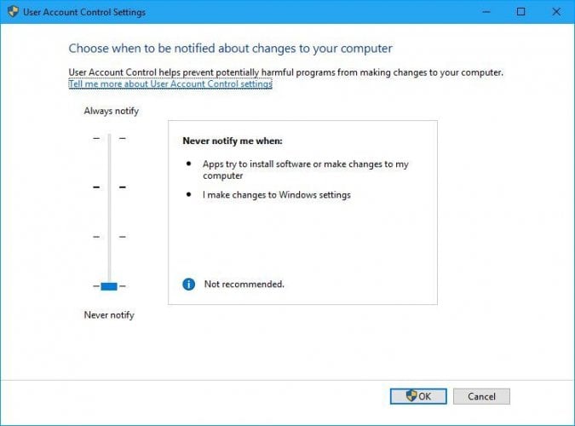Image resolution: width=575 pixels, height=426 pixels.
Task: Set slider to the third notification tick
Action: [109, 237]
